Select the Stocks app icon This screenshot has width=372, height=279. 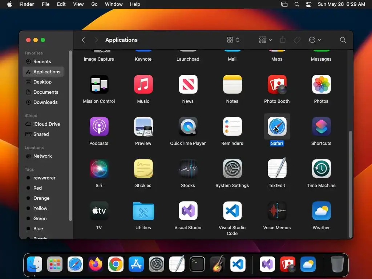tap(188, 169)
